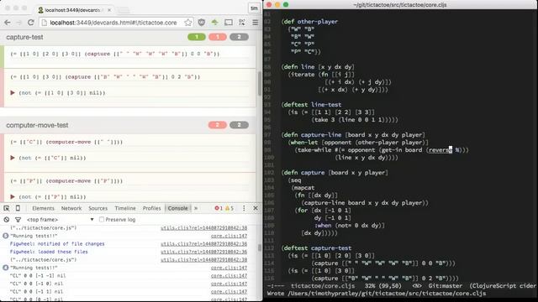Bookmark this page with the star icon
This screenshot has height=302, width=538.
(187, 23)
